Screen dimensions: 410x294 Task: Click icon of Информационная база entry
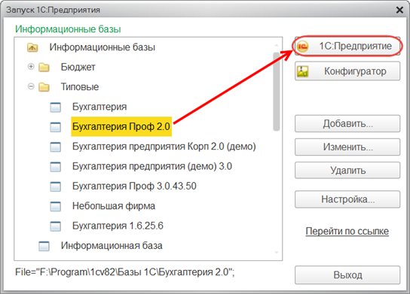pyautogui.click(x=44, y=246)
